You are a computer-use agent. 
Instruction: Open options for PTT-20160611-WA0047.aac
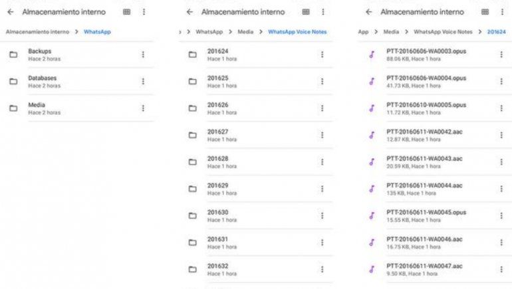pyautogui.click(x=501, y=269)
